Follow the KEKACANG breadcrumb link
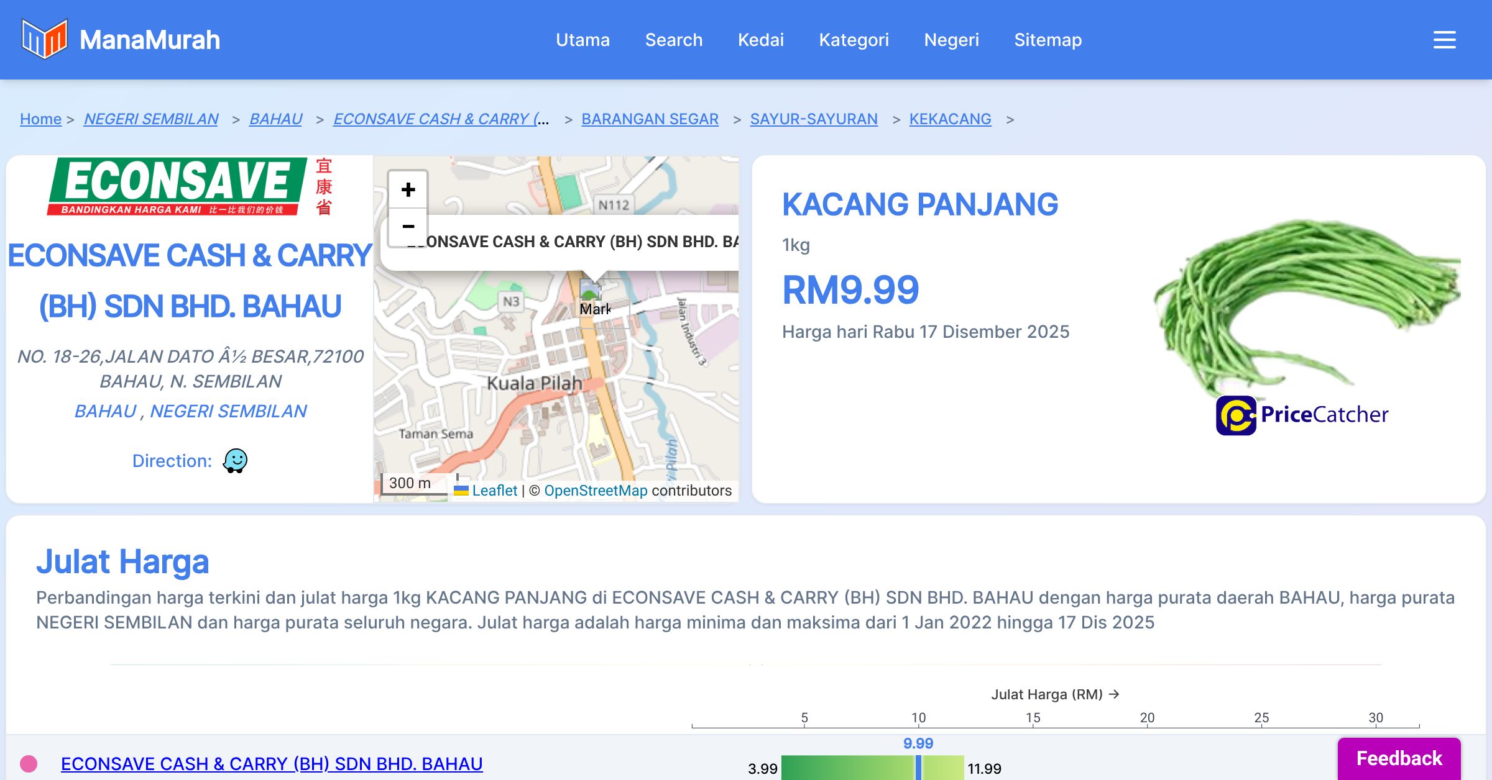Image resolution: width=1492 pixels, height=780 pixels. [x=950, y=119]
